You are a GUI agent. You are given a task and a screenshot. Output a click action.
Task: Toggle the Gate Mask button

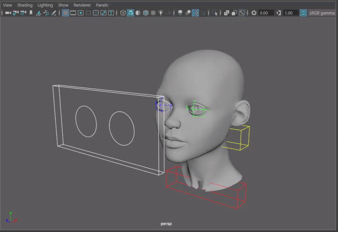click(x=88, y=13)
